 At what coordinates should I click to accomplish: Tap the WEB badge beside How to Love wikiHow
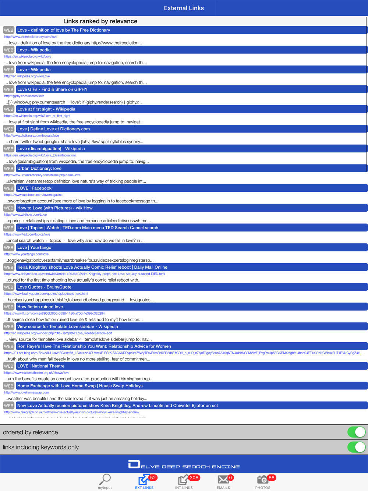click(x=8, y=208)
